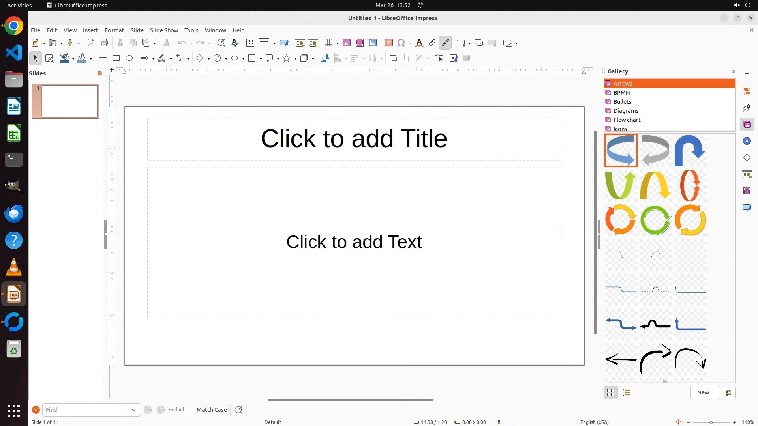This screenshot has width=758, height=426.
Task: Switch gallery to Detailed View
Action: [626, 393]
